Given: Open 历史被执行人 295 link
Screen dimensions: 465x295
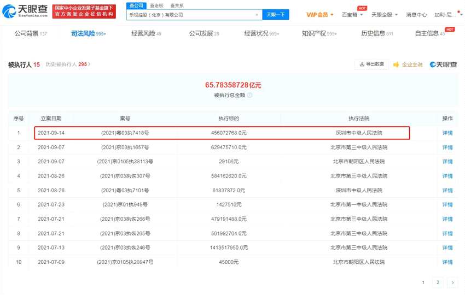Looking at the screenshot, I should coord(68,64).
